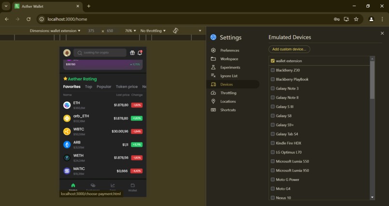Click the gift box icon in wallet header

132,53
